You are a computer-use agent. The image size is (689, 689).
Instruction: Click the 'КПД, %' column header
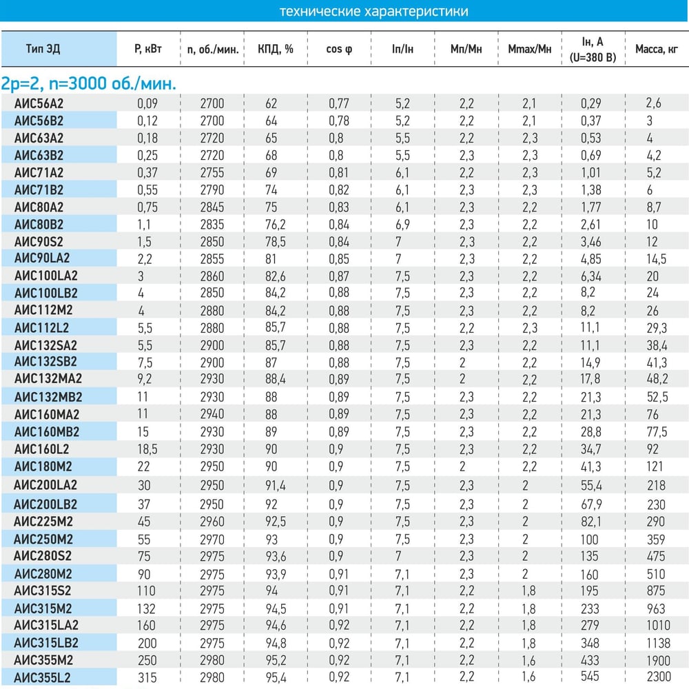276,49
